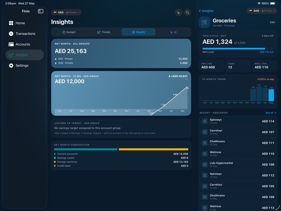Open Accounts in the sidebar
The image size is (281, 211).
(25, 44)
